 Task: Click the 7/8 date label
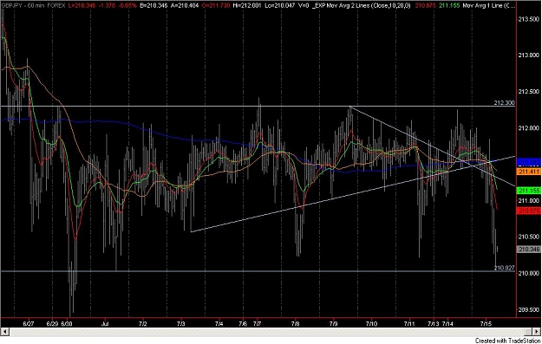[296, 323]
